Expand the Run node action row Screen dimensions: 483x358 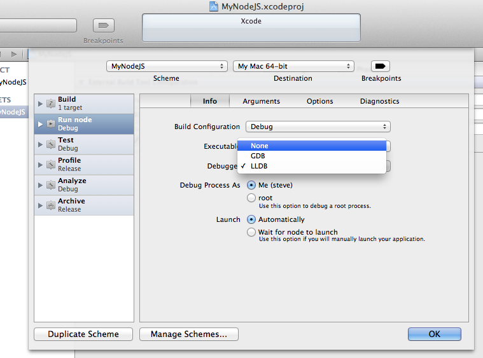[x=40, y=124]
